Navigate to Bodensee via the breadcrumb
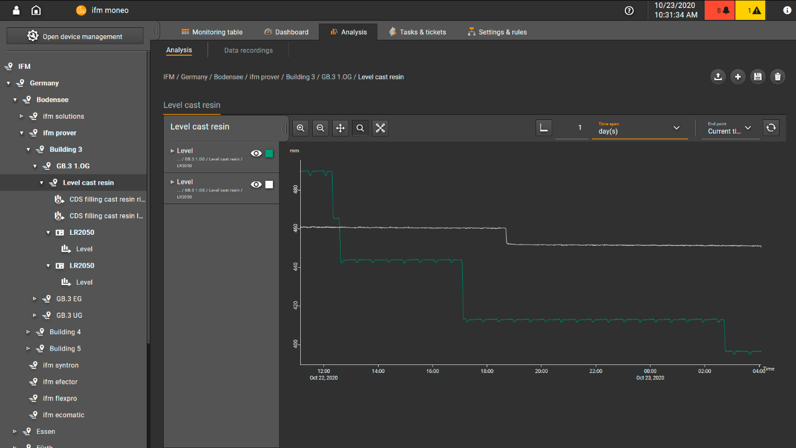Image resolution: width=796 pixels, height=448 pixels. click(229, 76)
